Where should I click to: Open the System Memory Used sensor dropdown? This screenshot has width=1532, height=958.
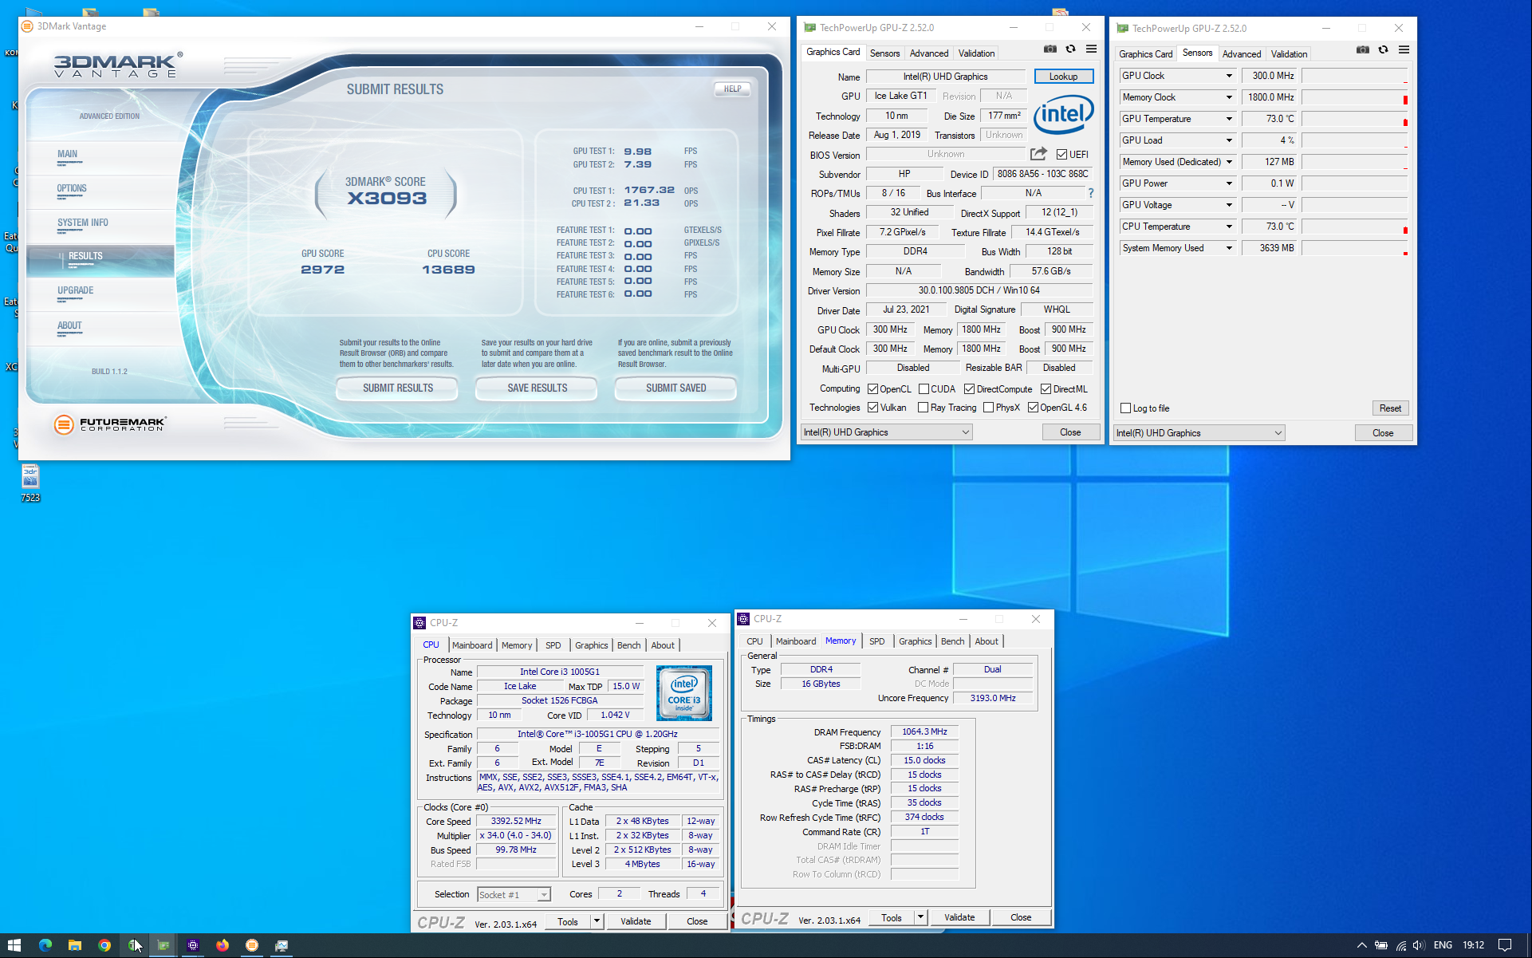(1229, 248)
